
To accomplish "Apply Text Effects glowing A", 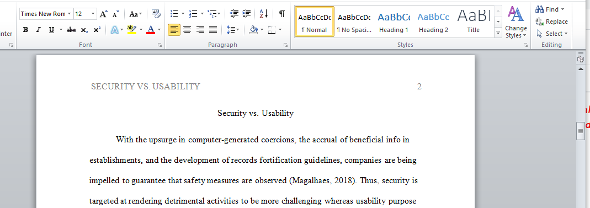I will tap(115, 30).
